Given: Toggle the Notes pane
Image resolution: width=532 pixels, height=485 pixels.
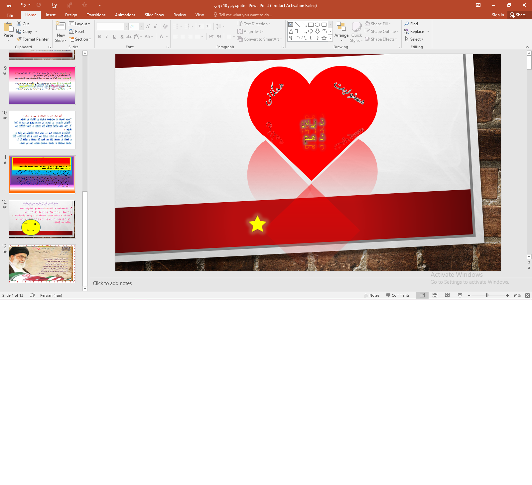Looking at the screenshot, I should (x=371, y=295).
